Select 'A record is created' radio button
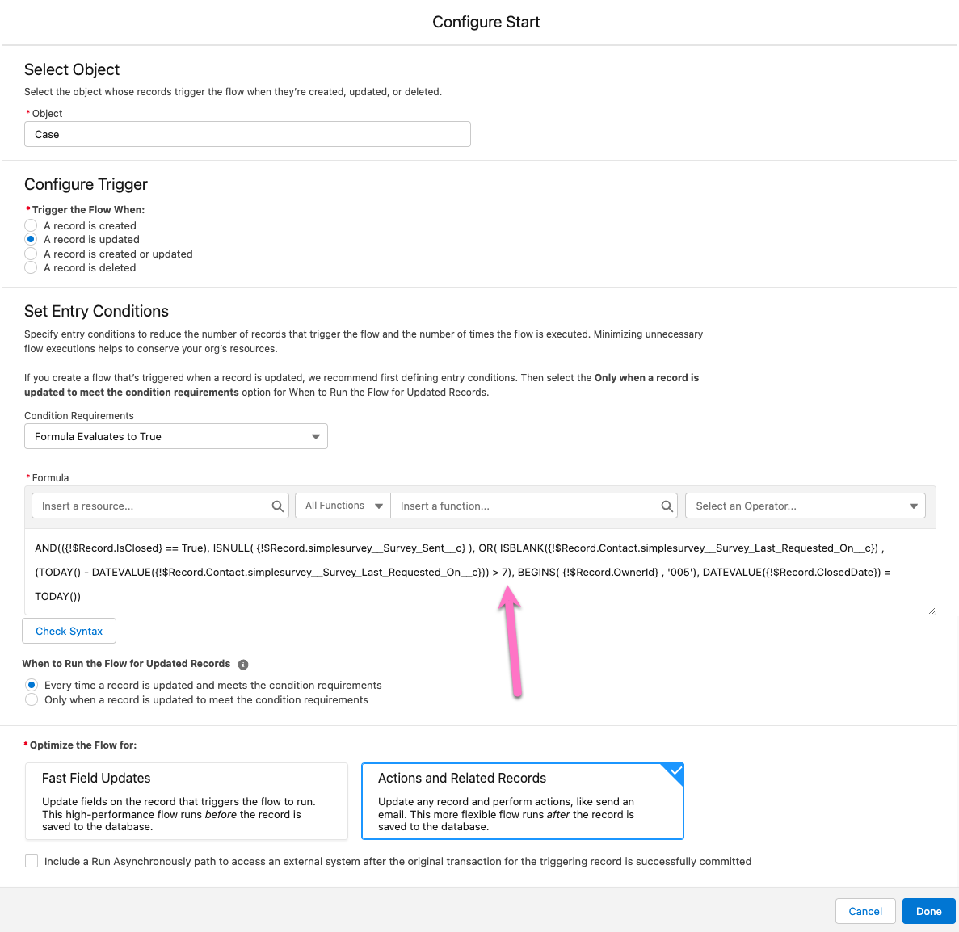This screenshot has height=932, width=959. (31, 225)
